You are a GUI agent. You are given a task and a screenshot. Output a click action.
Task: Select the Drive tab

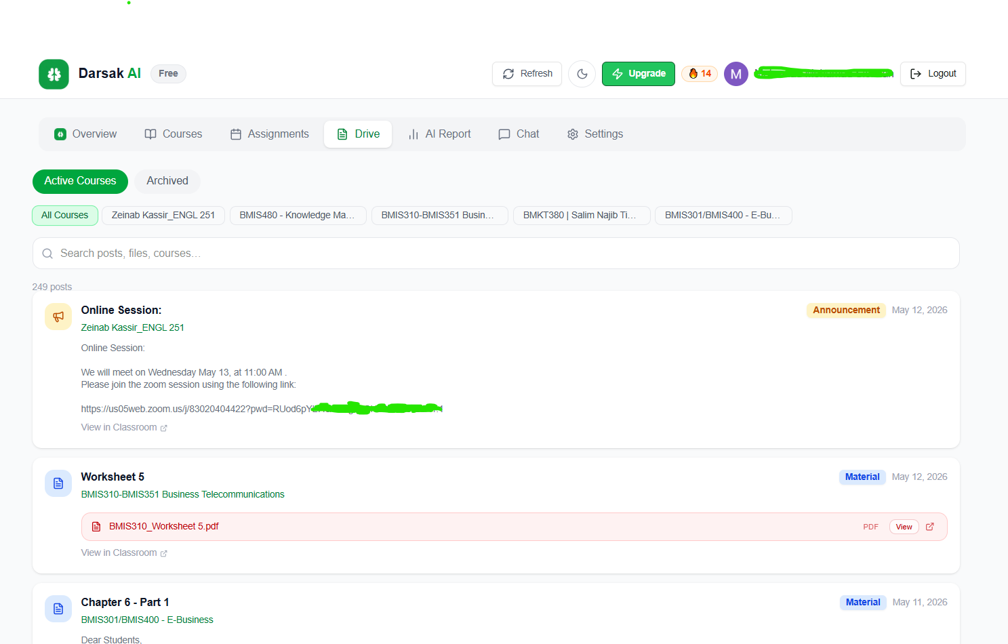pos(358,134)
